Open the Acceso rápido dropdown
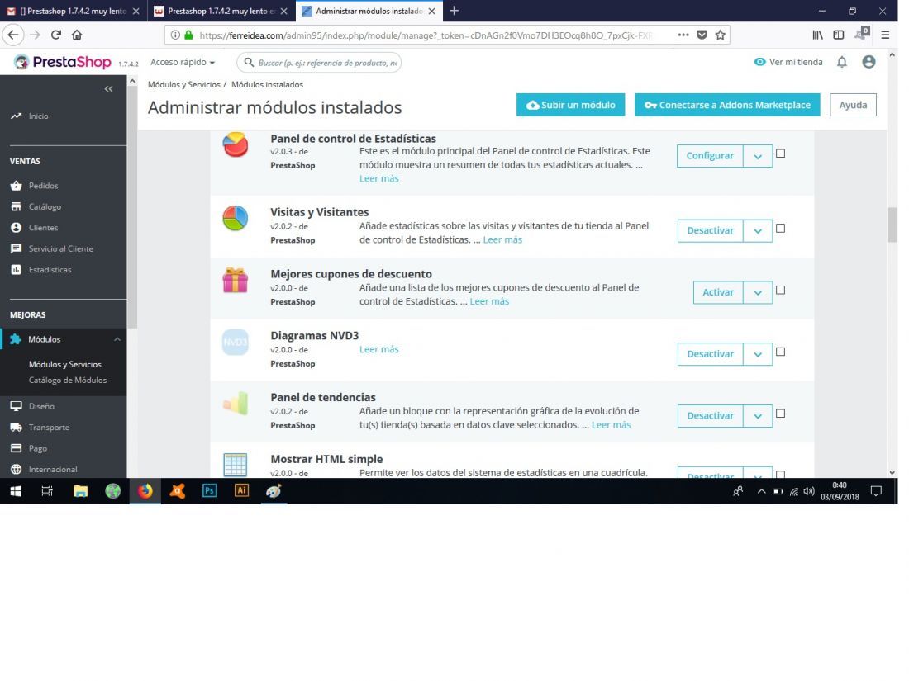909x681 pixels. pos(183,62)
